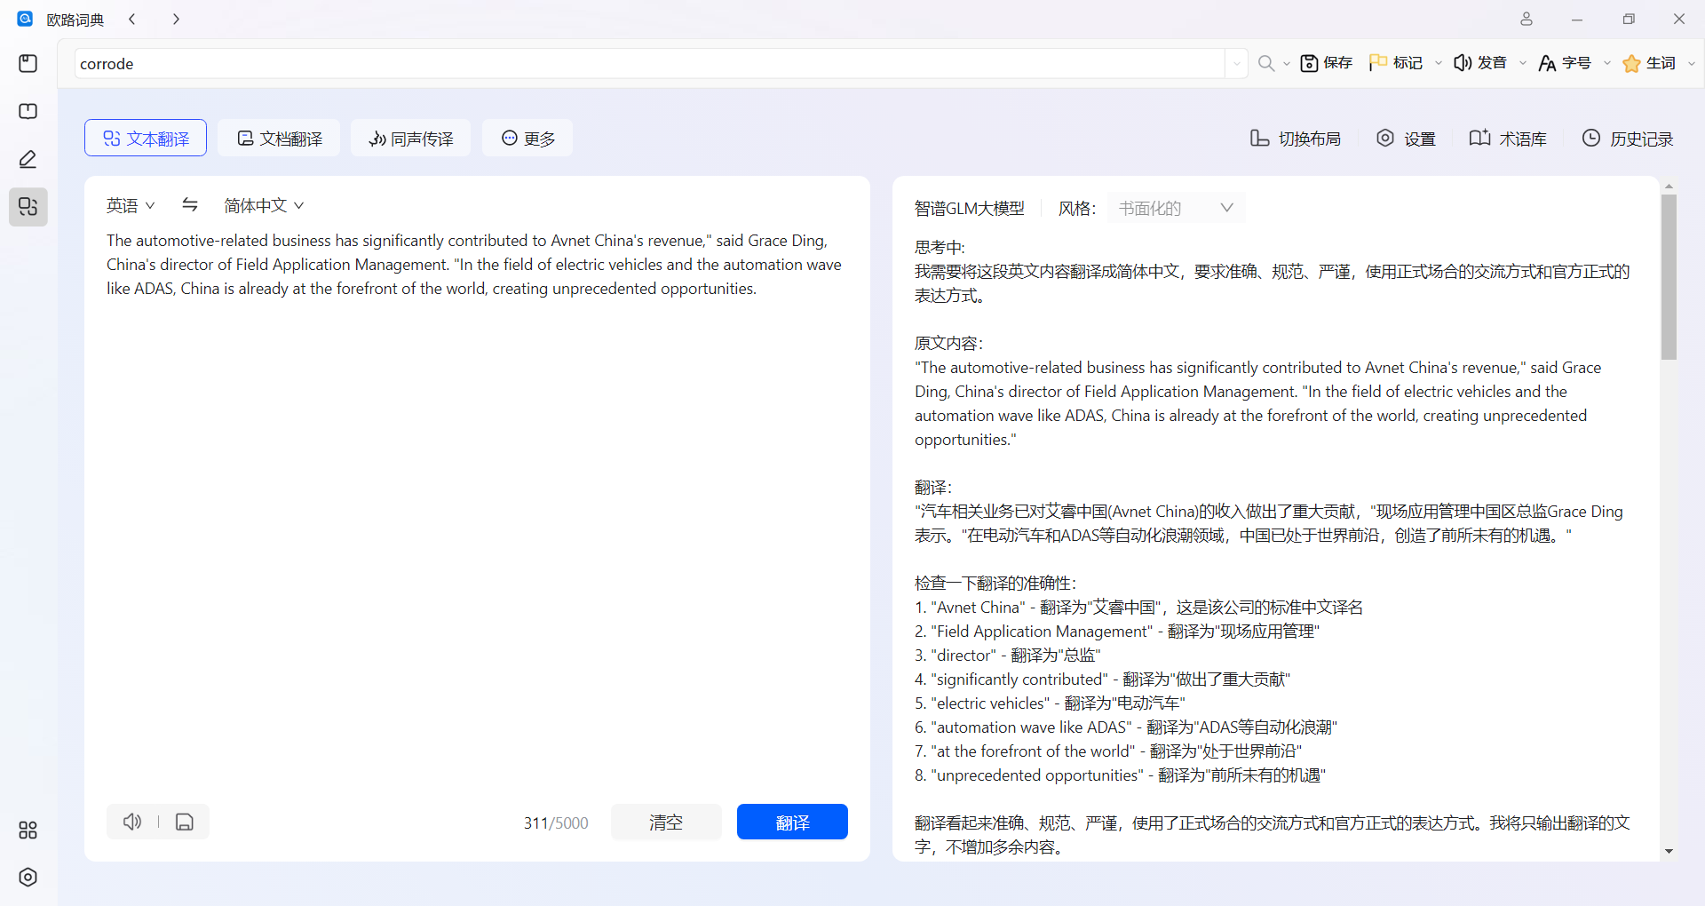Click the save icon below source text

(x=185, y=822)
